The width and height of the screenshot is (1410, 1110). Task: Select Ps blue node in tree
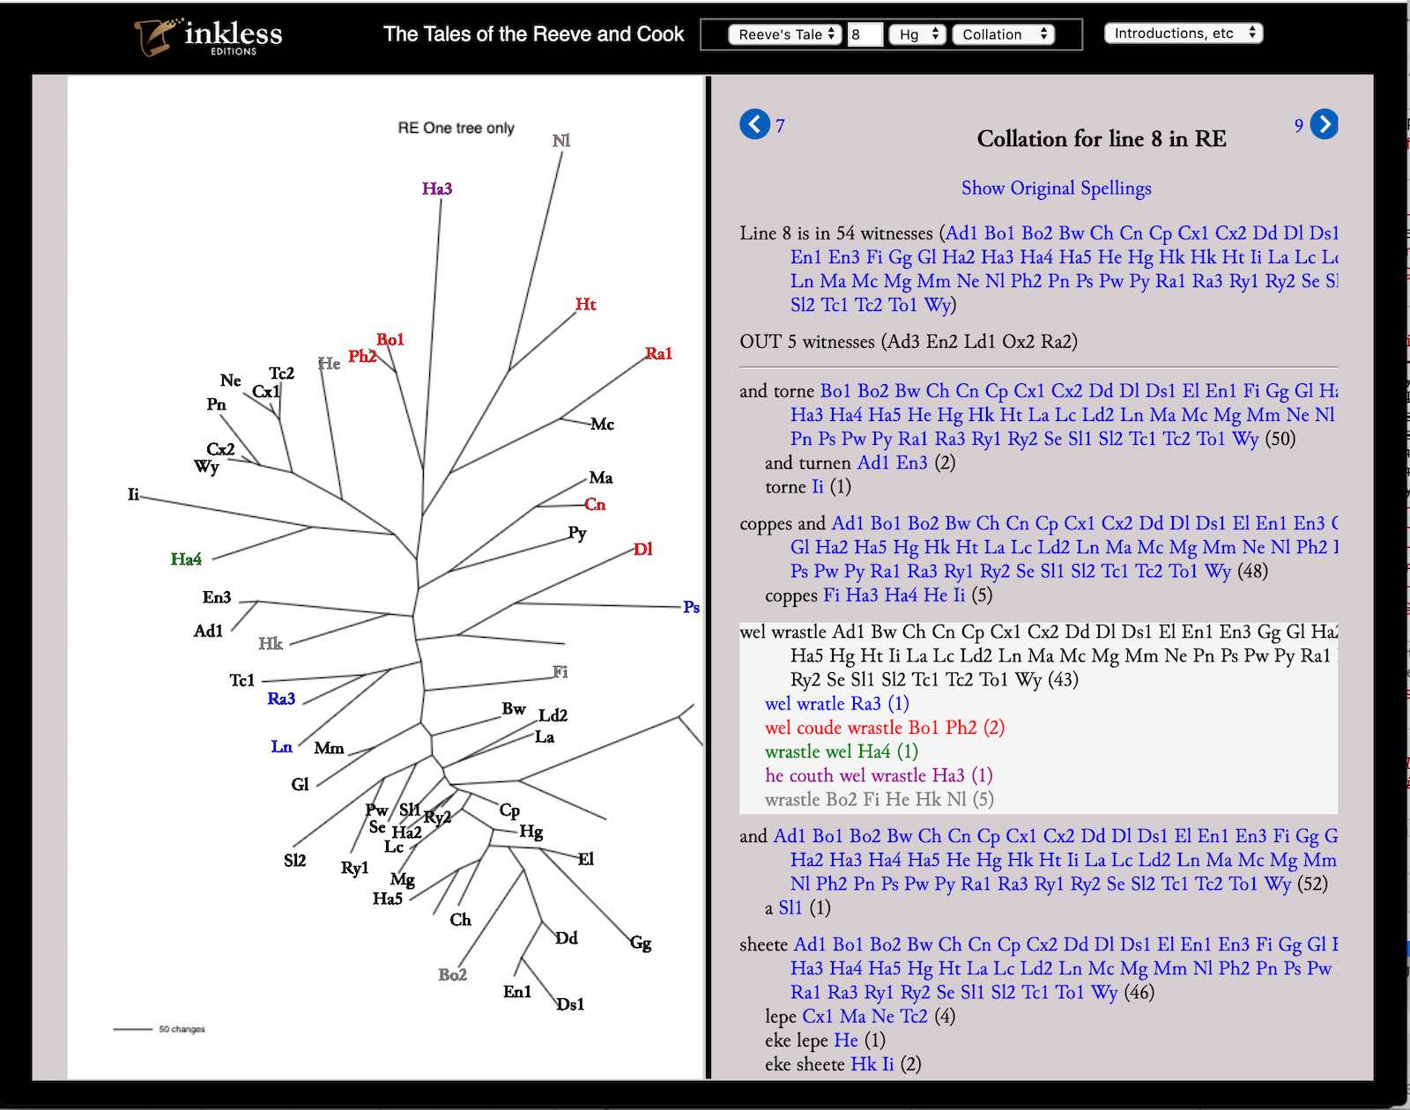[x=692, y=607]
